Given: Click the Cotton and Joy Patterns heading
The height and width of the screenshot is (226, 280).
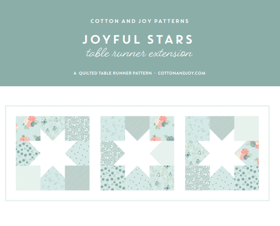Looking at the screenshot, I should click(x=140, y=21).
